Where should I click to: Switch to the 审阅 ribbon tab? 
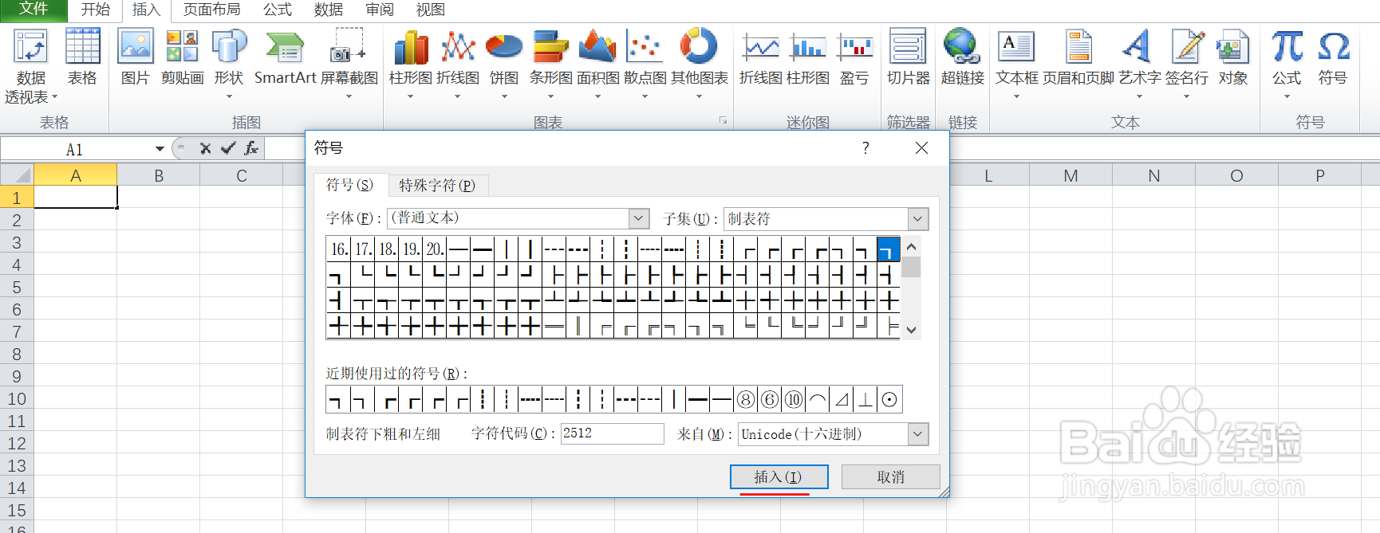380,10
